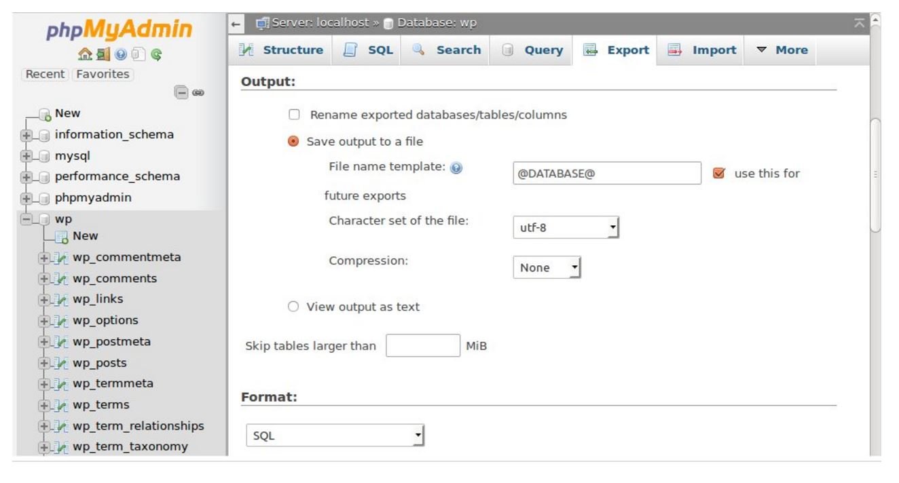Select the mysql database name
This screenshot has width=899, height=483.
(73, 155)
